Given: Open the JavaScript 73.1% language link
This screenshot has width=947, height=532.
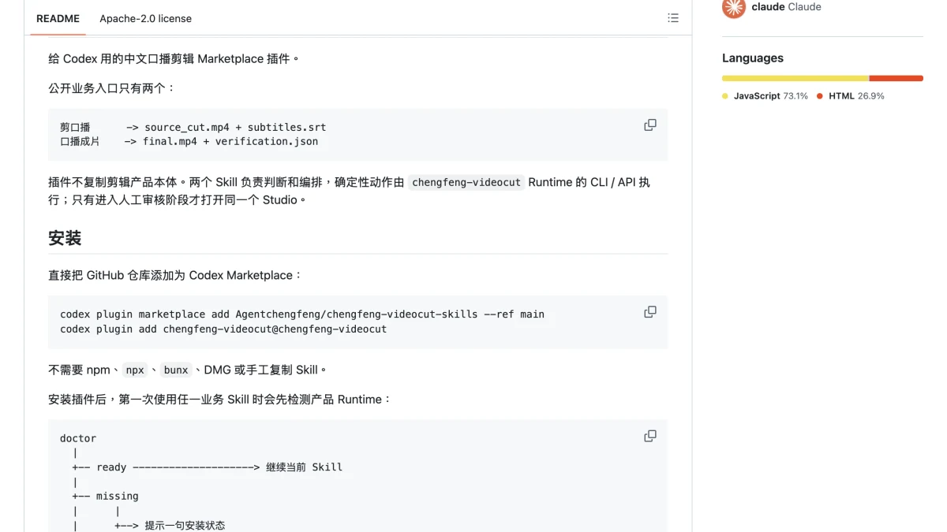Looking at the screenshot, I should [x=765, y=96].
